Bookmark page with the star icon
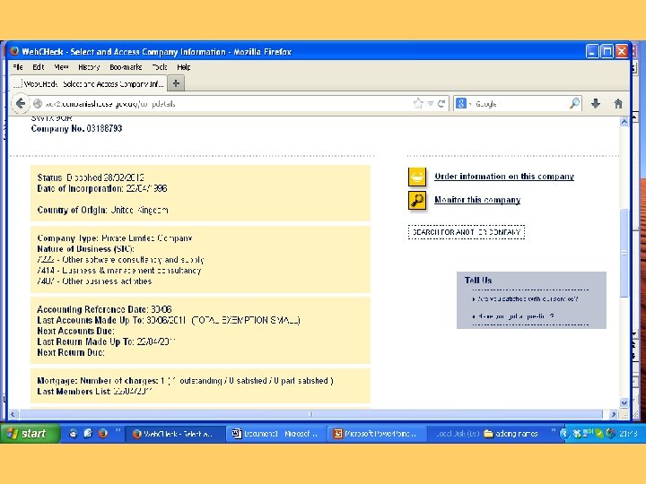This screenshot has width=646, height=484. [418, 103]
